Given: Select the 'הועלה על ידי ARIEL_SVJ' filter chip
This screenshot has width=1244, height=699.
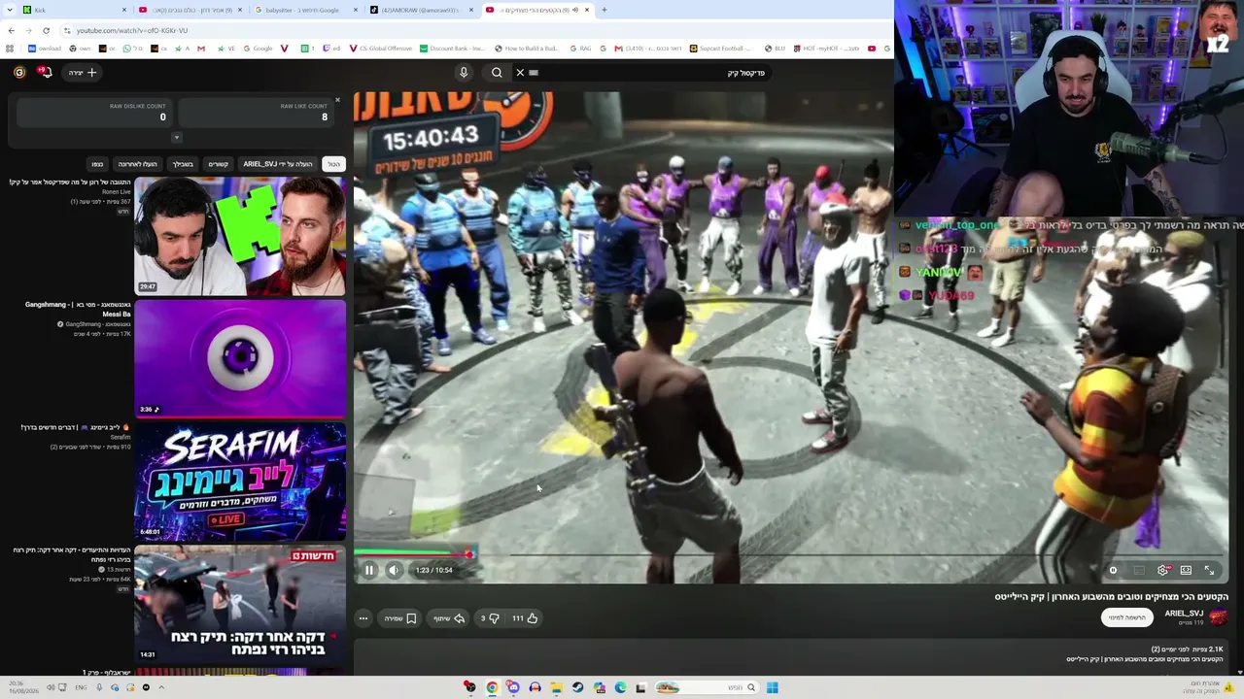Looking at the screenshot, I should click(x=277, y=164).
